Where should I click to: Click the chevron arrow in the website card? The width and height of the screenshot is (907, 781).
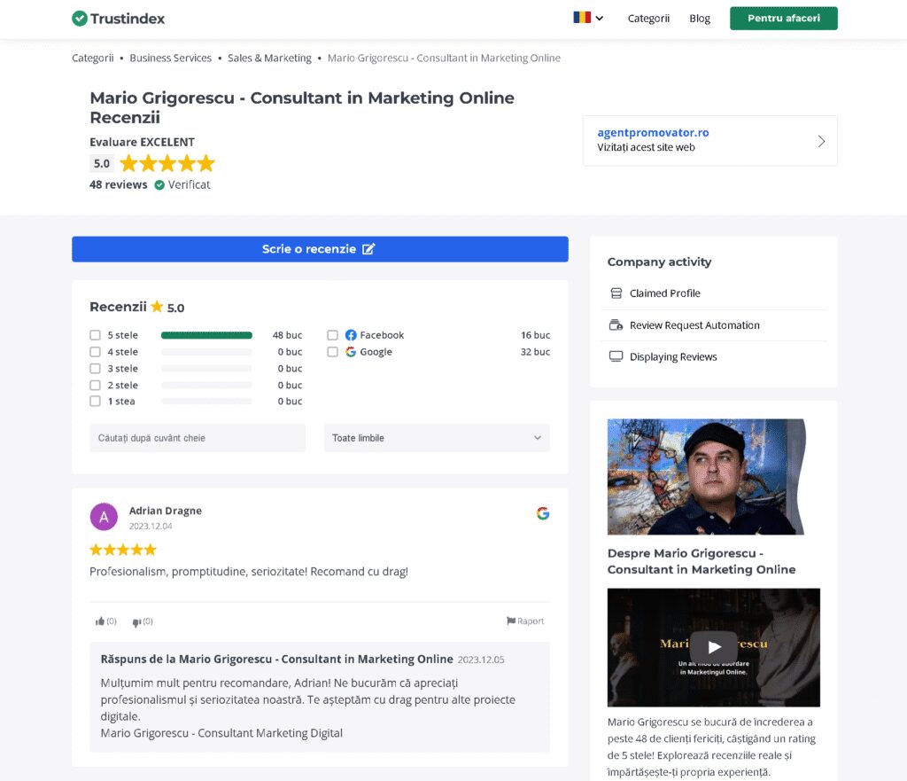[821, 141]
